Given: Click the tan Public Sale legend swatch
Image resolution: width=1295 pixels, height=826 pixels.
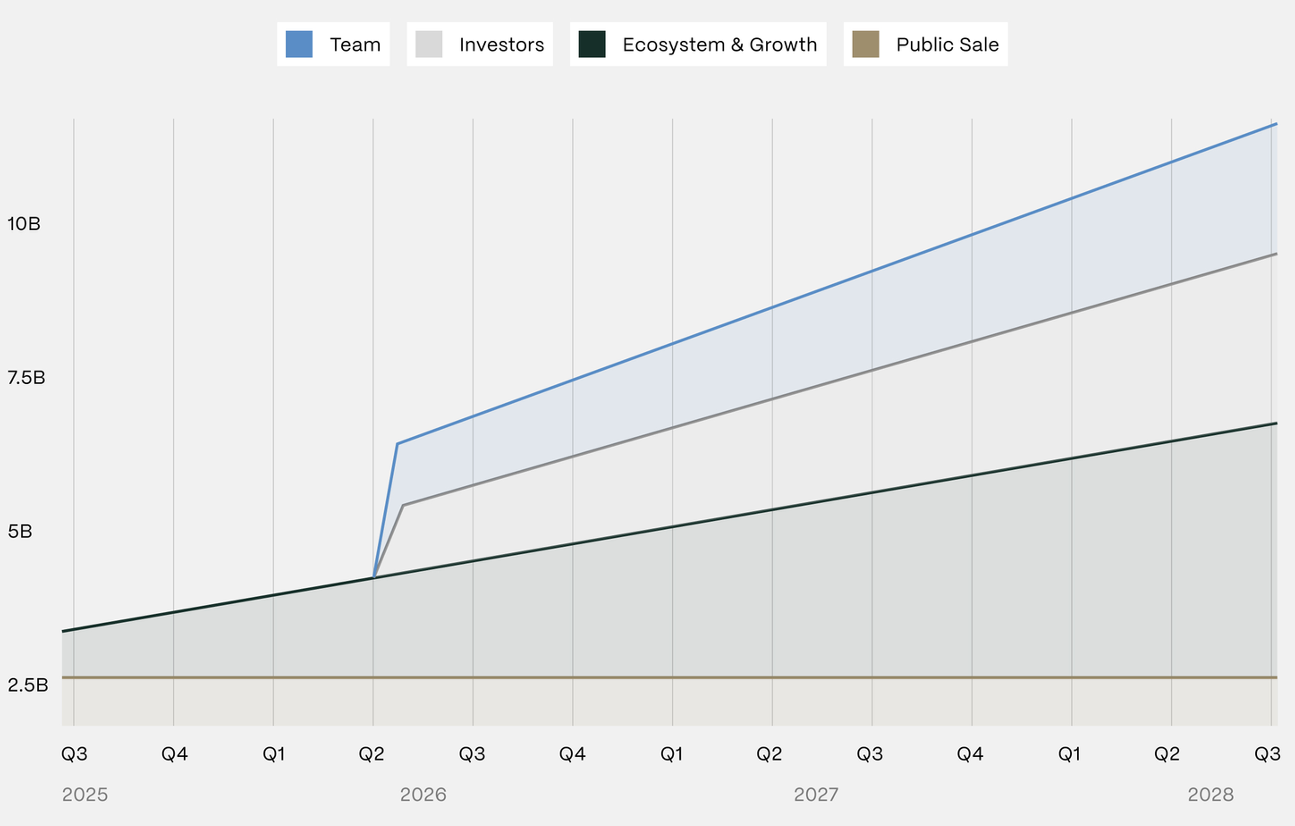Looking at the screenshot, I should [865, 44].
